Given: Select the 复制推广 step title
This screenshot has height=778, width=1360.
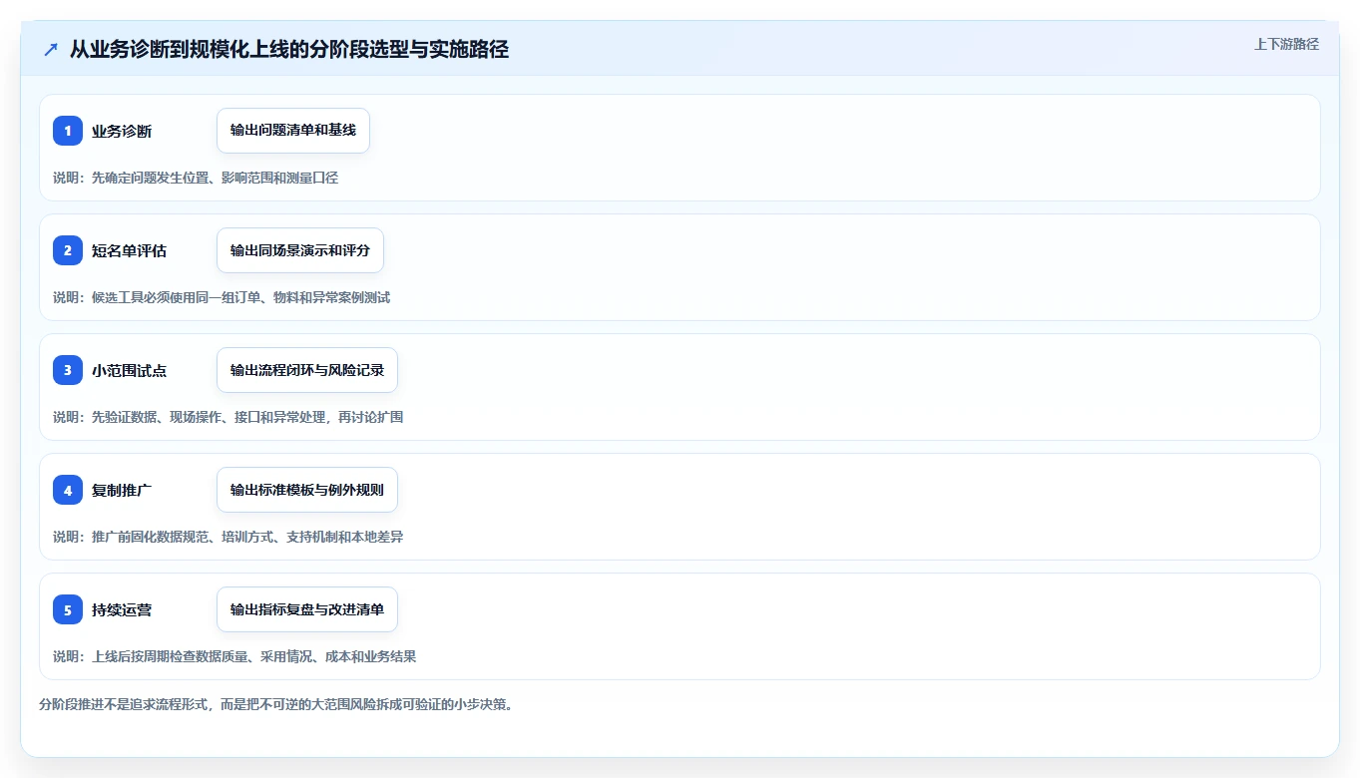Looking at the screenshot, I should 122,491.
